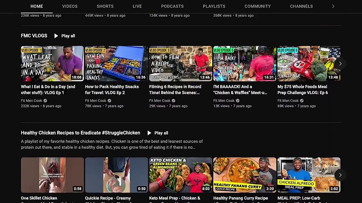Open Healthy Panang Curry thumbnail
The image size is (362, 203).
245,175
